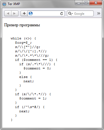Click the line 'if (s/\/\*.*//) {'
Image resolution: width=104 pixels, height=130 pixels.
click(33, 94)
